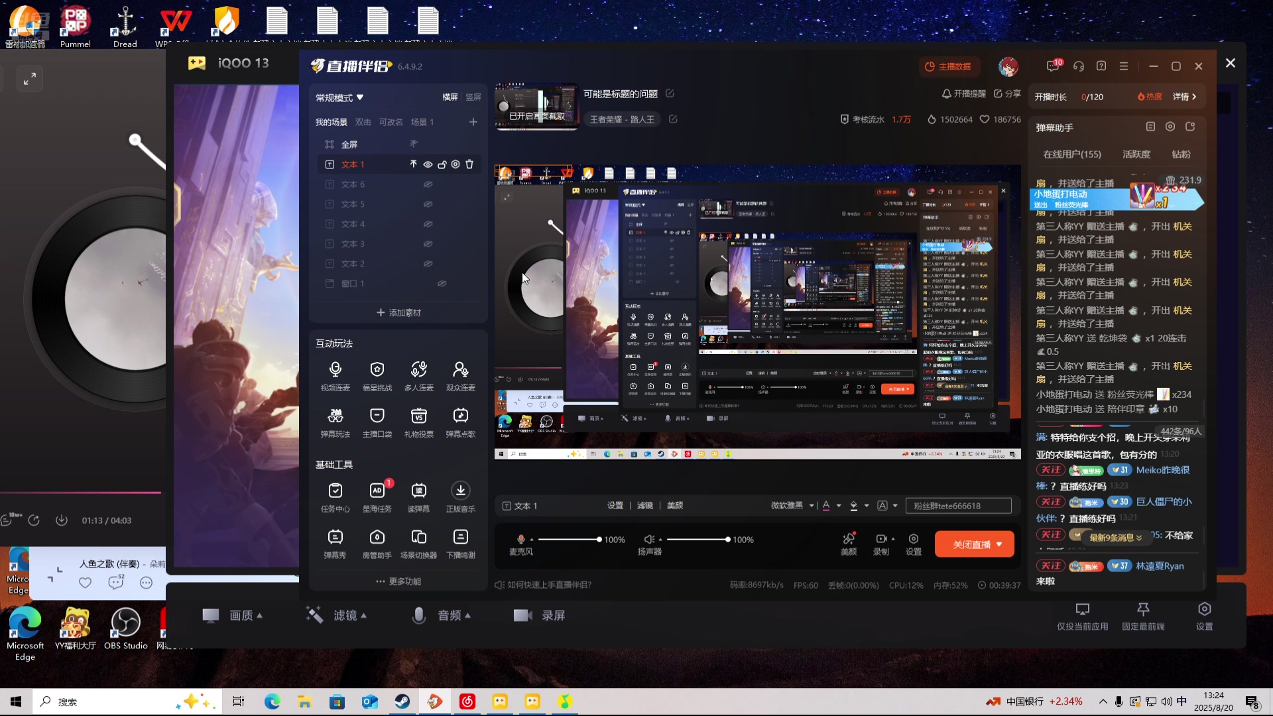Click 固定最前端 pin-to-front icon

click(1143, 615)
